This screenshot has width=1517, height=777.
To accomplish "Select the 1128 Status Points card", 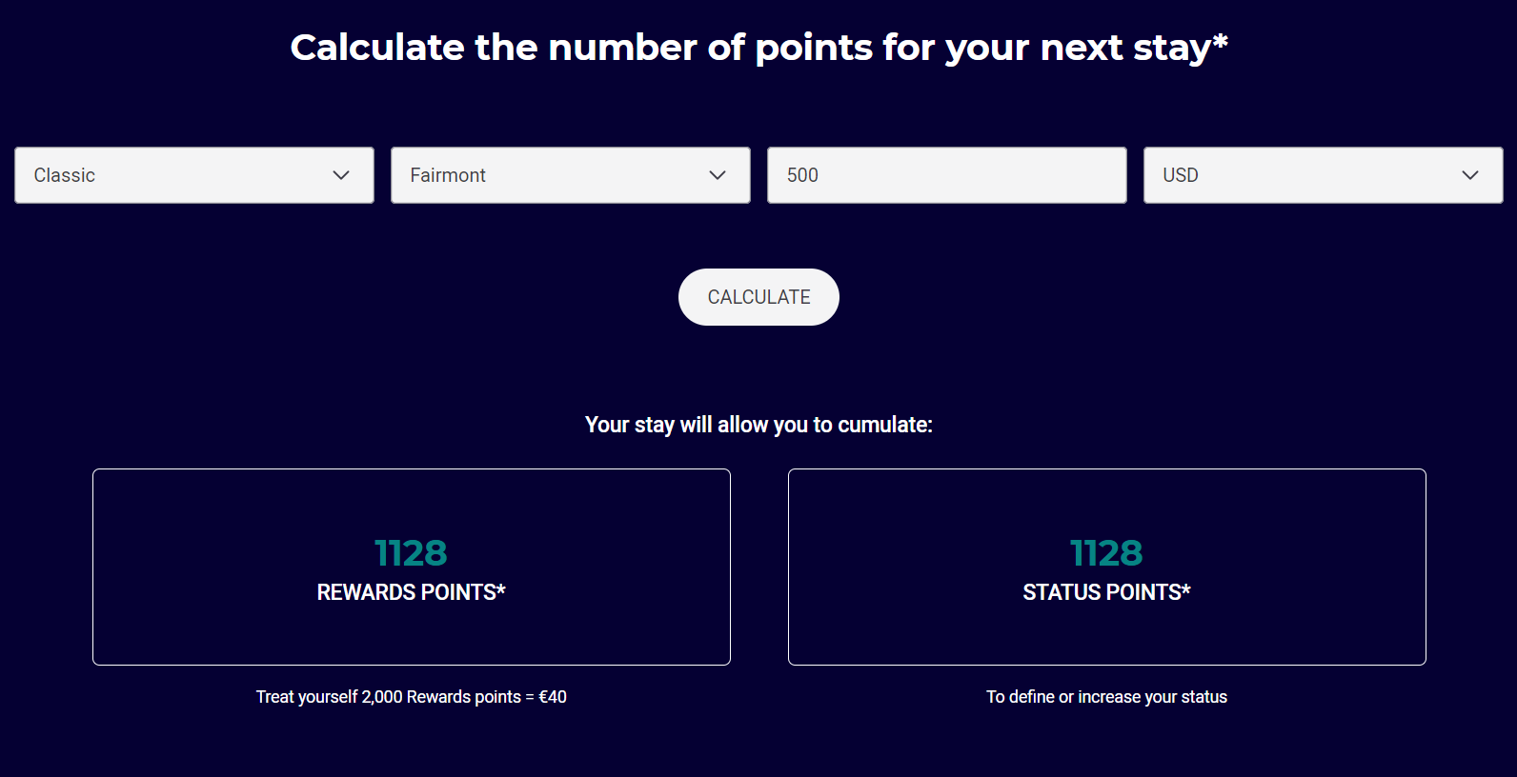I will 1106,567.
